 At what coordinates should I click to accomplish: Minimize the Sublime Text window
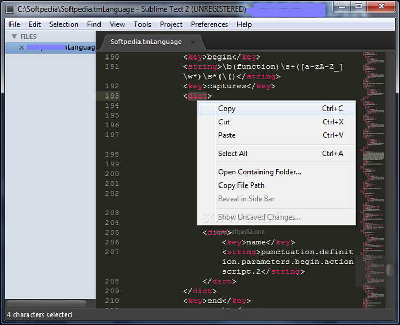(342, 7)
